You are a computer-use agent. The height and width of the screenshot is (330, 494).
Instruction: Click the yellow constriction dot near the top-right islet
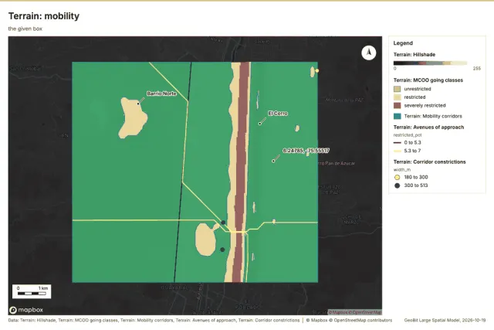(x=317, y=70)
